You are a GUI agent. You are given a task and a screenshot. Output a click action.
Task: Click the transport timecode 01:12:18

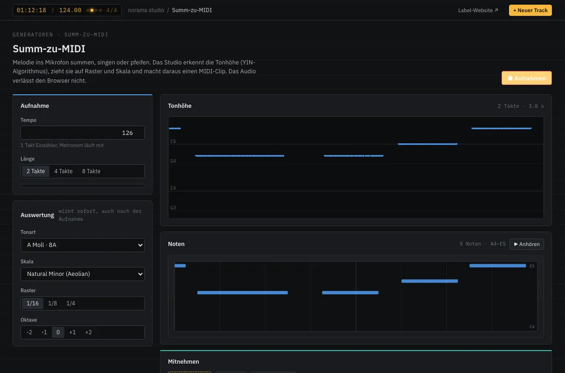point(32,10)
